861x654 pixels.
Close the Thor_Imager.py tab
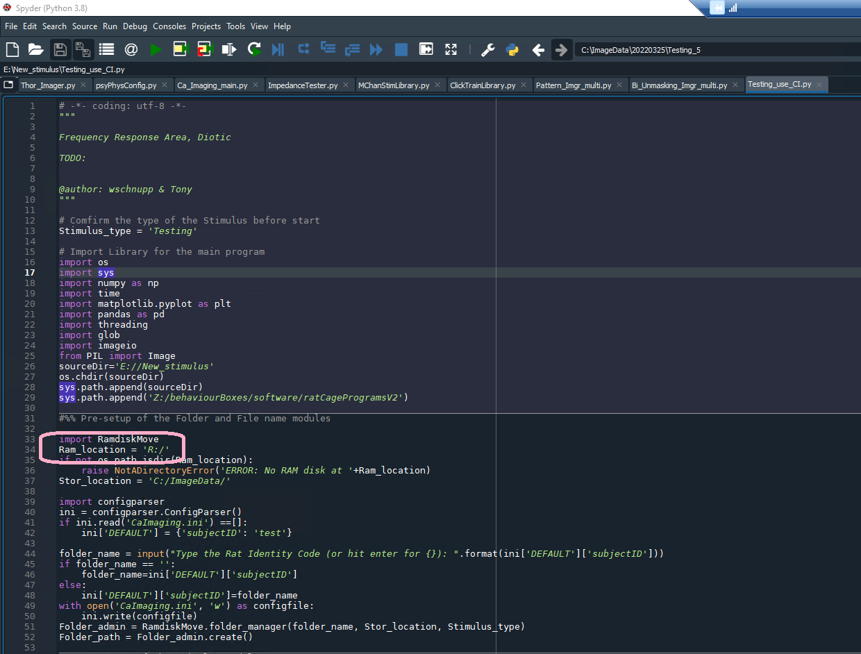pyautogui.click(x=83, y=85)
